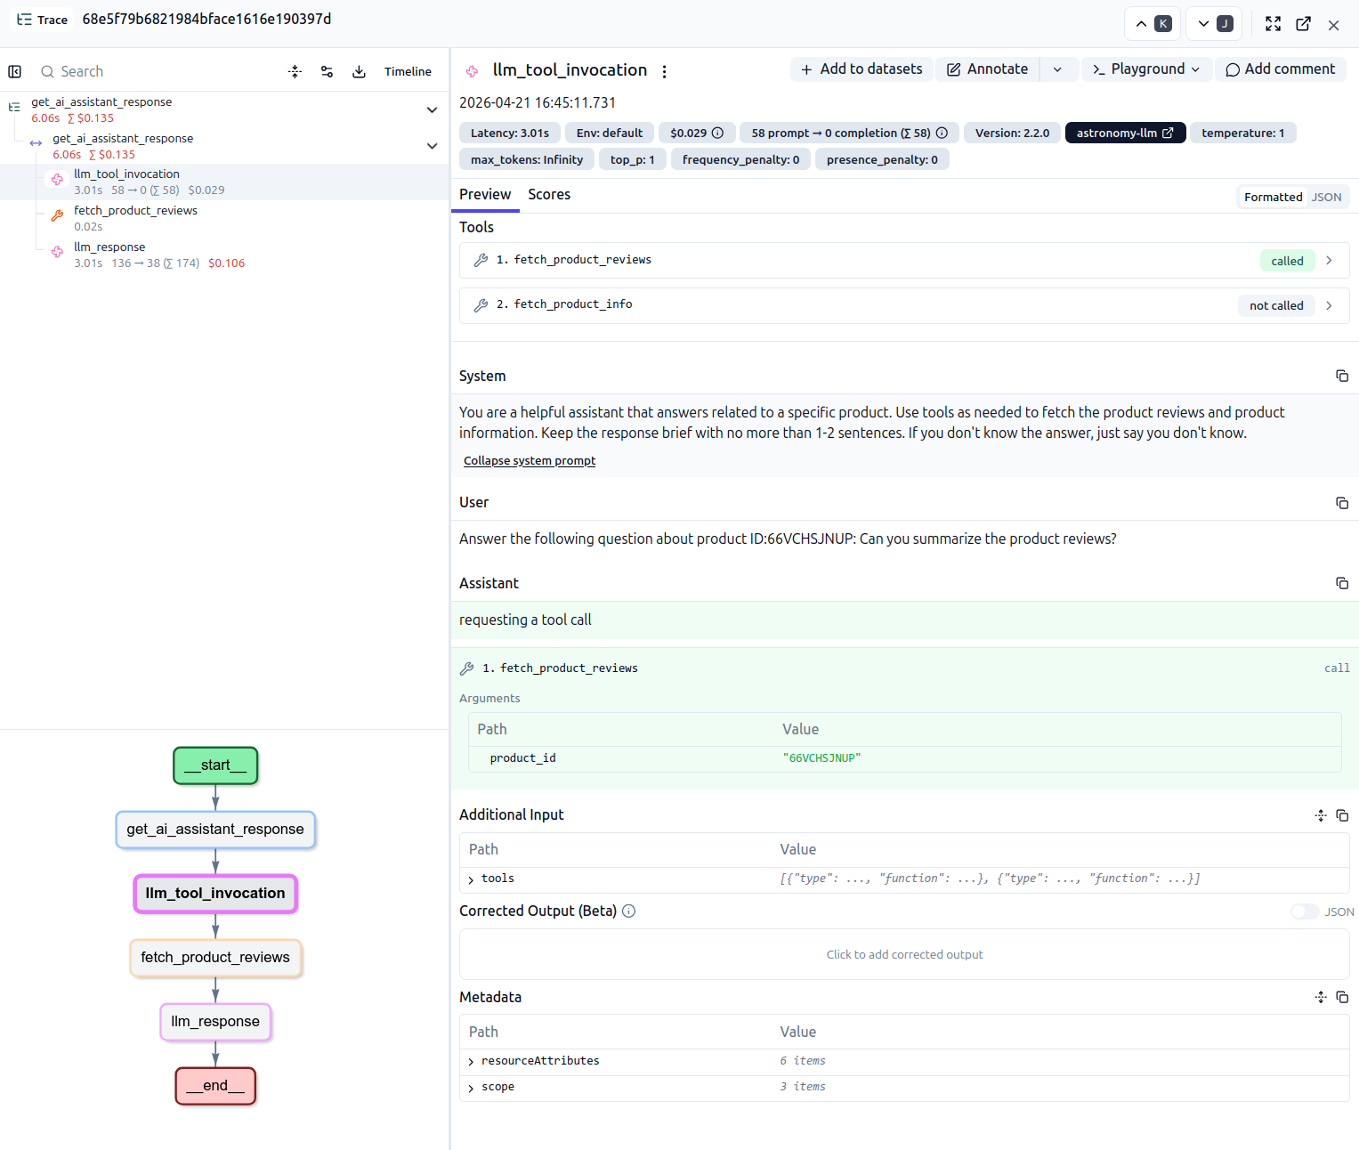Click the expand icon for Additional Input
1359x1150 pixels.
(1321, 815)
